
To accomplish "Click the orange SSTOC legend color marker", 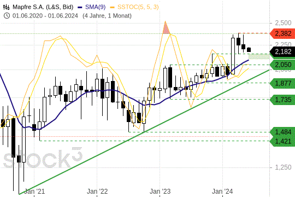I will coord(113,8).
